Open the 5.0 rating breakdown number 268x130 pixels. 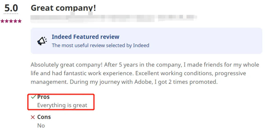[11, 8]
